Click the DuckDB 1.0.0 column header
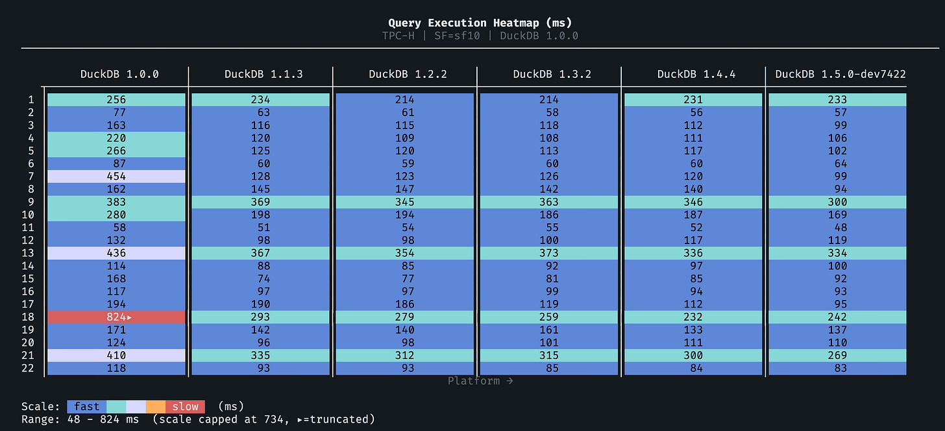 coord(119,74)
